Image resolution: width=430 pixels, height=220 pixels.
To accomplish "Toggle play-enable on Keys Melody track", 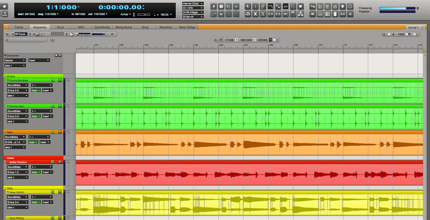I will (x=52, y=218).
